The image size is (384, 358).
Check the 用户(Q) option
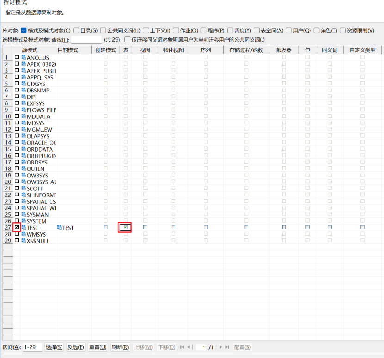tap(289, 30)
